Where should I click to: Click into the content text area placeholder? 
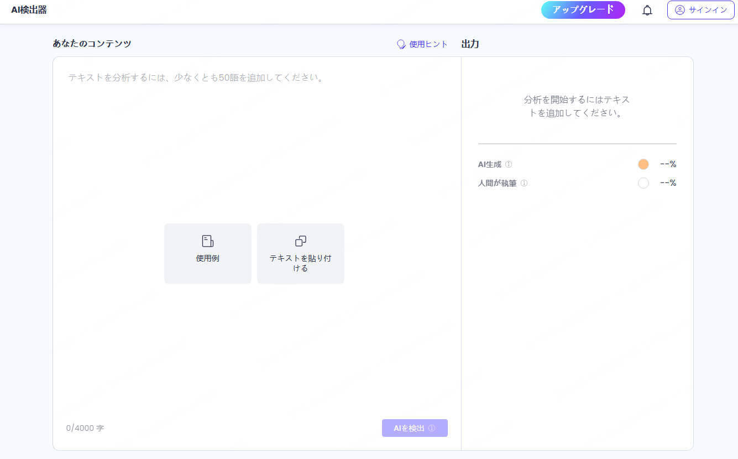point(196,77)
